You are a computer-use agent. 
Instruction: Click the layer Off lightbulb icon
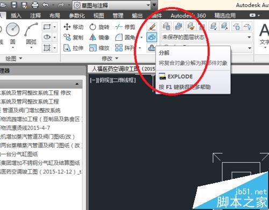coord(247,26)
